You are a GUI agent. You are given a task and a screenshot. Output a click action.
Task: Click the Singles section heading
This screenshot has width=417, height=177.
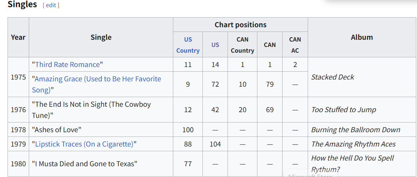pos(22,5)
